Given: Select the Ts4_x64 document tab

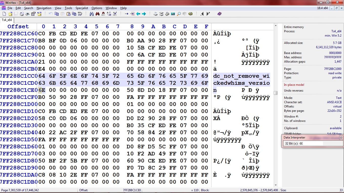Looking at the screenshot, I should (x=7, y=20).
